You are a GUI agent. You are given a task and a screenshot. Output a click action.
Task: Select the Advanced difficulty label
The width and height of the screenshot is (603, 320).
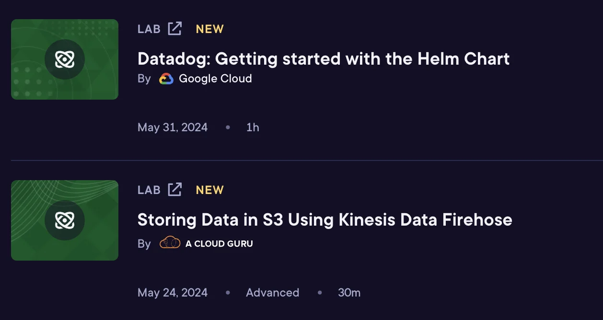point(272,292)
